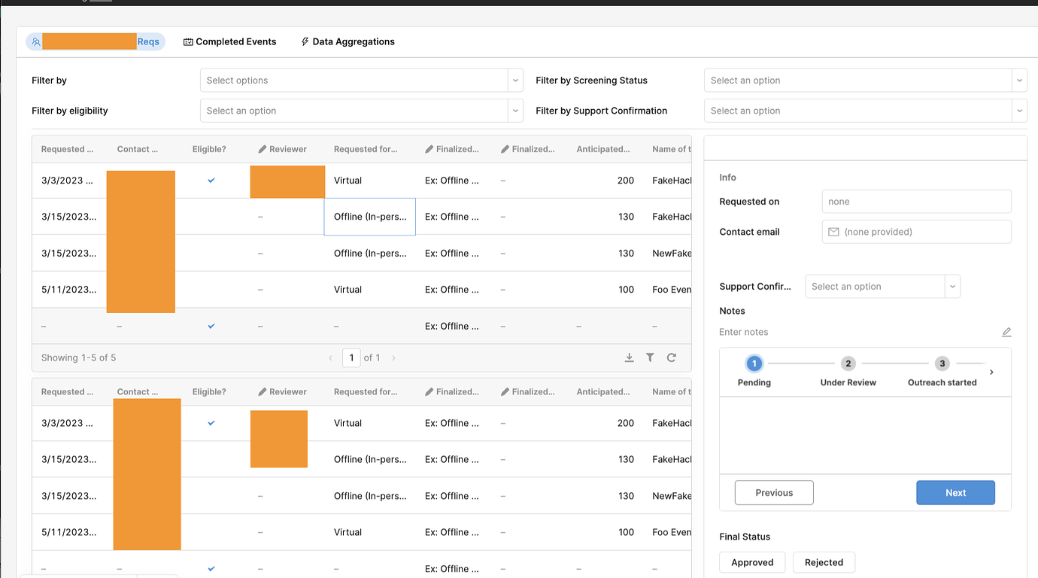The width and height of the screenshot is (1038, 578).
Task: Click the filter icon in first table footer
Action: click(x=650, y=357)
